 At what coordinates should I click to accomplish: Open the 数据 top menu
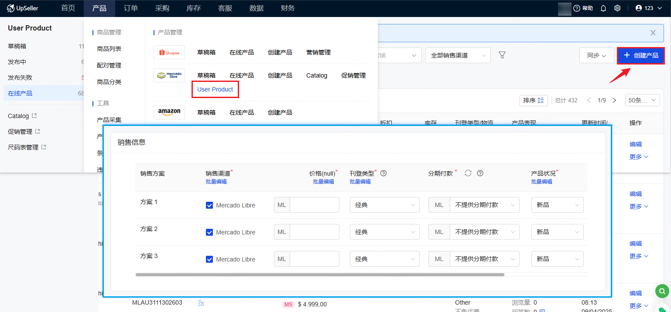pos(257,8)
